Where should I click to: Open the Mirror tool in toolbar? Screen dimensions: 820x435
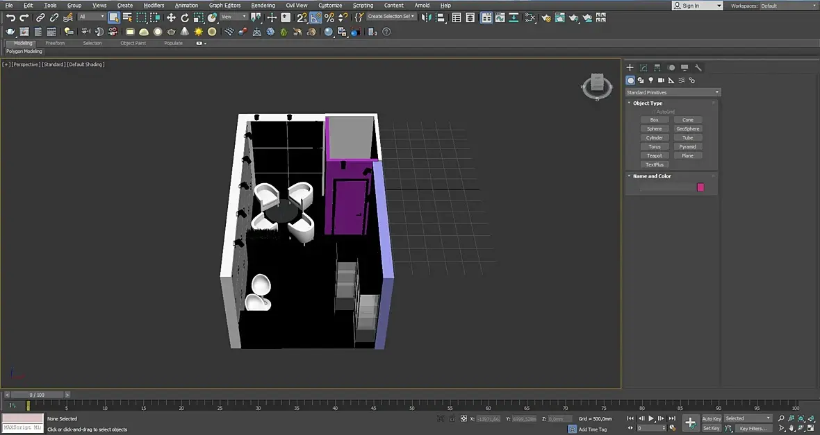pyautogui.click(x=427, y=17)
